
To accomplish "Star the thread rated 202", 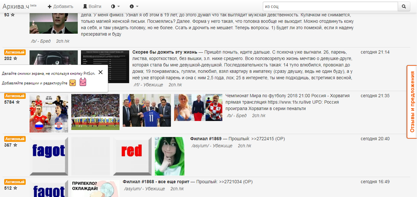I will point(15,58).
